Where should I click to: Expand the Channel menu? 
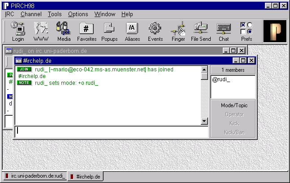click(x=31, y=14)
